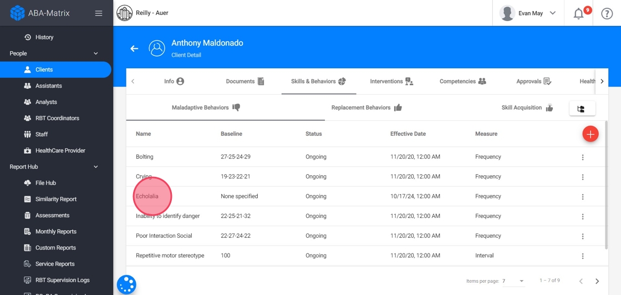
Task: Select the Maladaptive Behaviors sub-tab
Action: pos(206,108)
